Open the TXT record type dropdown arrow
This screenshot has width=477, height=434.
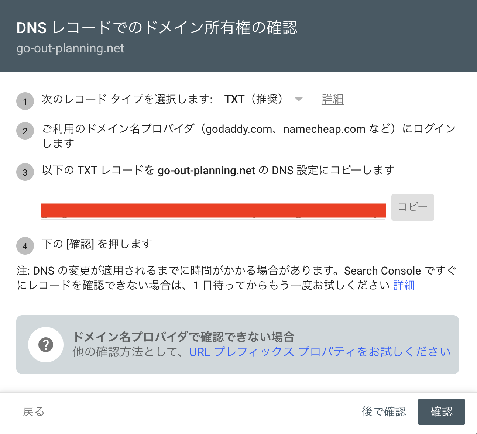(299, 99)
